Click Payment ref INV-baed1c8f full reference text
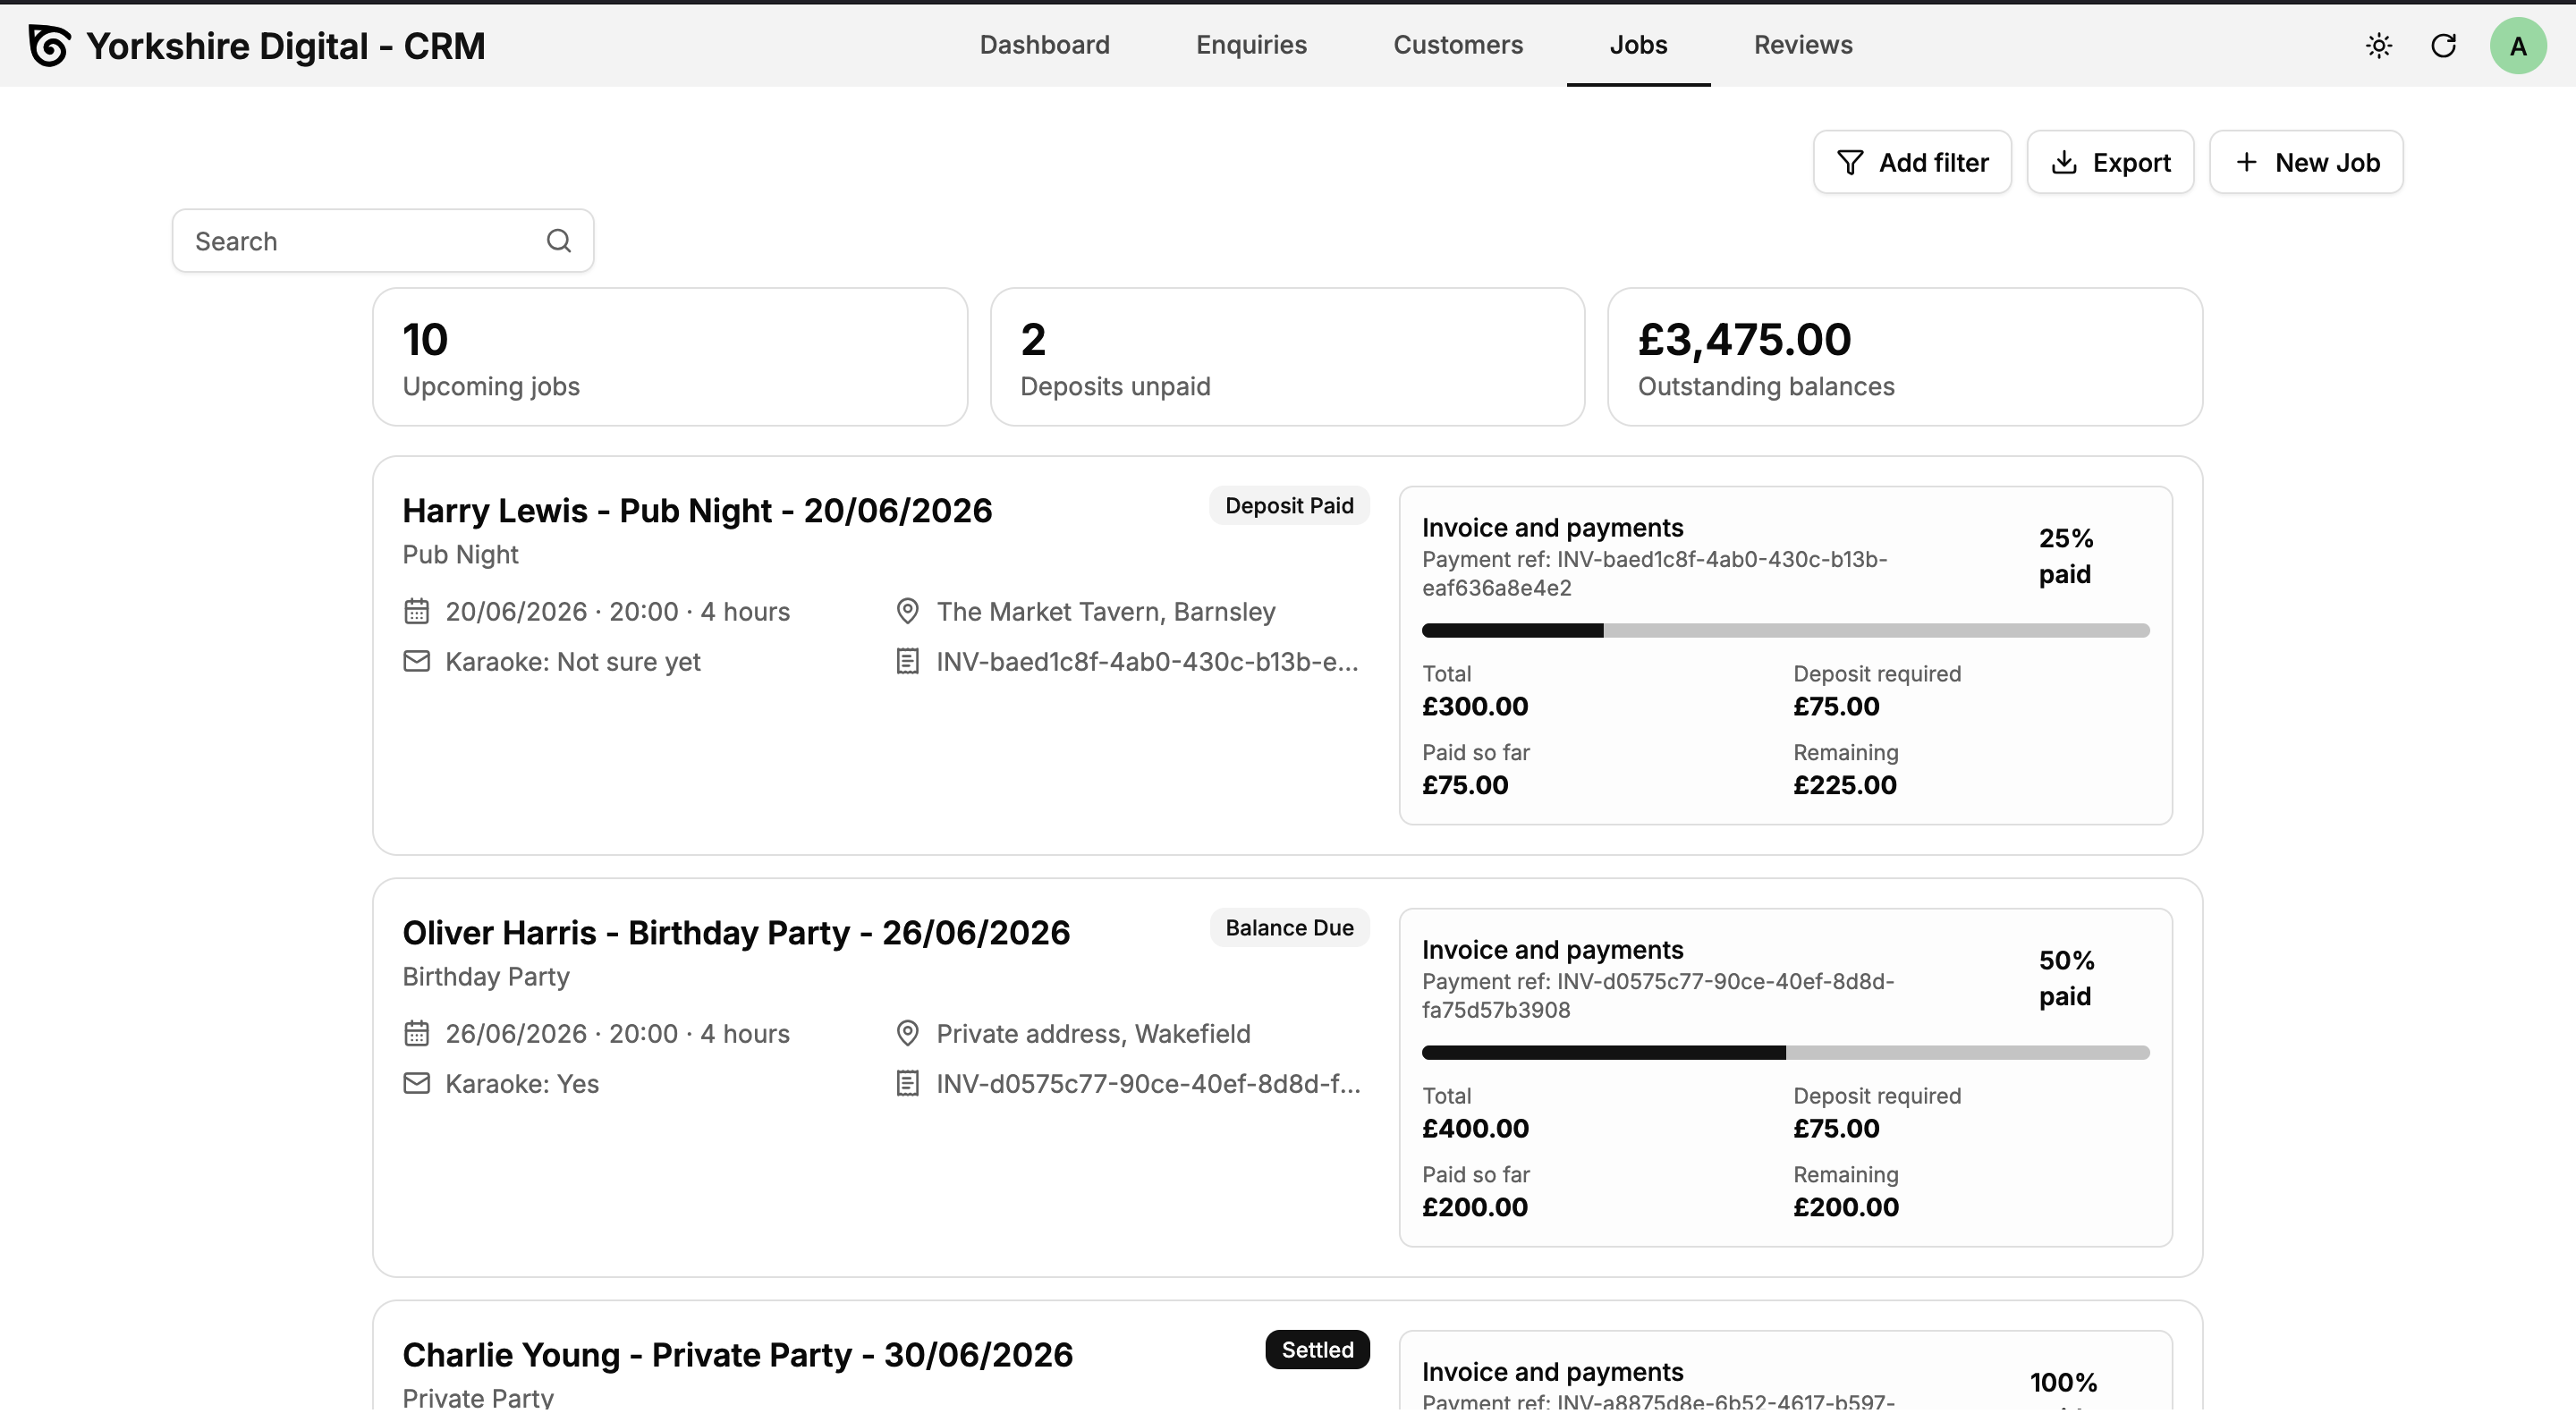Viewport: 2576px width, 1422px height. tap(1654, 573)
